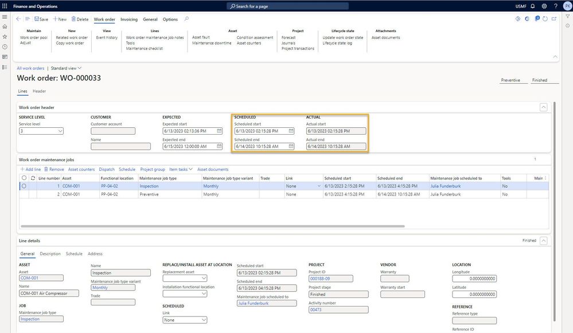Image resolution: width=573 pixels, height=333 pixels.
Task: Click Julia Funderburk link in row 1
Action: [446, 186]
